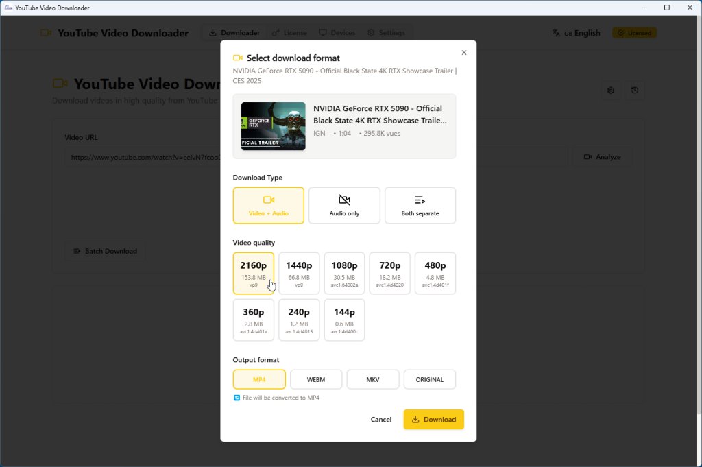Select the Audio only download type
Screen dimensions: 702x467
(x=344, y=205)
